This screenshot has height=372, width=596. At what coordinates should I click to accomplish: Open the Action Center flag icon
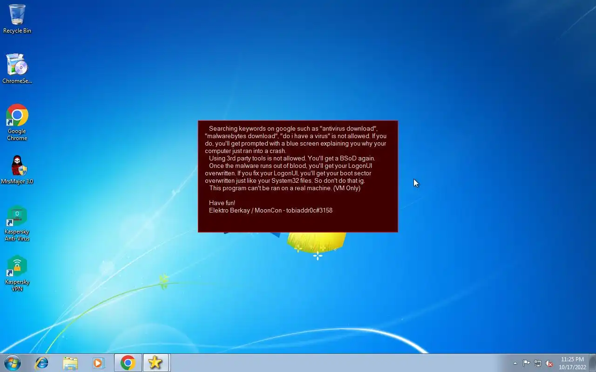point(526,363)
